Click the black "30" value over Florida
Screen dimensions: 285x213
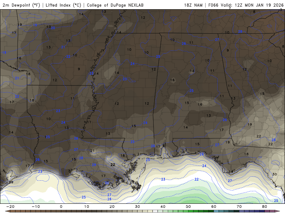[x=274, y=174]
